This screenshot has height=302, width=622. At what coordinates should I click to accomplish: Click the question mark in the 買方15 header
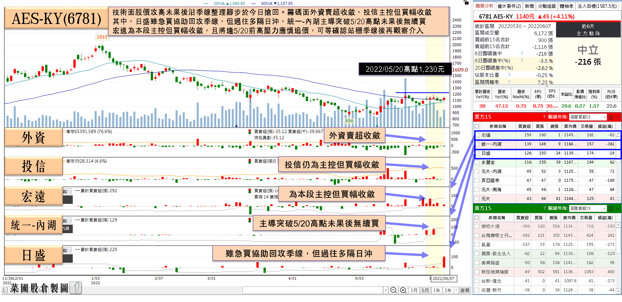(544, 117)
